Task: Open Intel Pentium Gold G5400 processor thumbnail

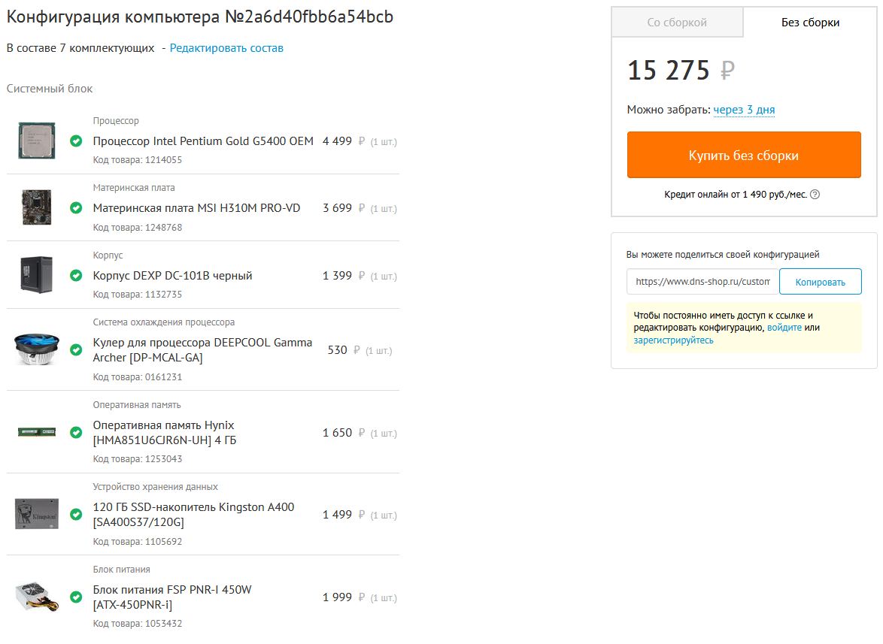Action: click(x=36, y=141)
